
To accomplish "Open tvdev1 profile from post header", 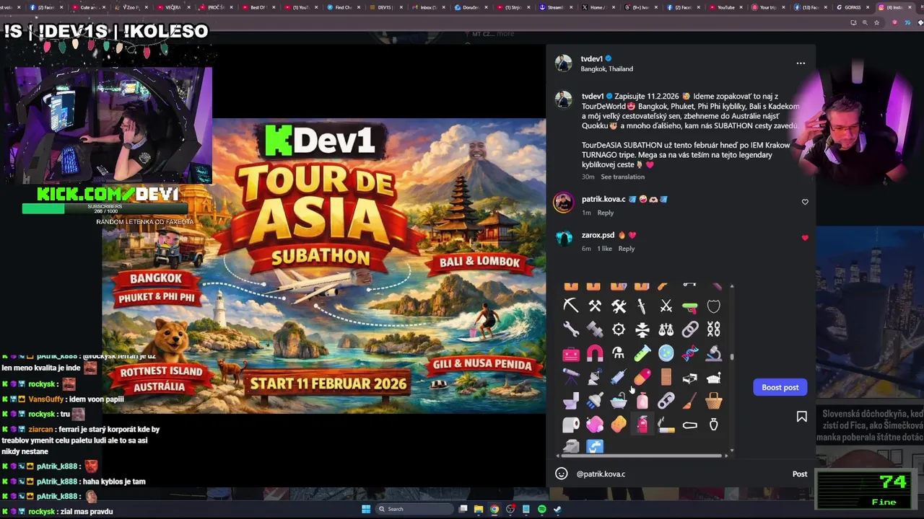I will (x=591, y=59).
